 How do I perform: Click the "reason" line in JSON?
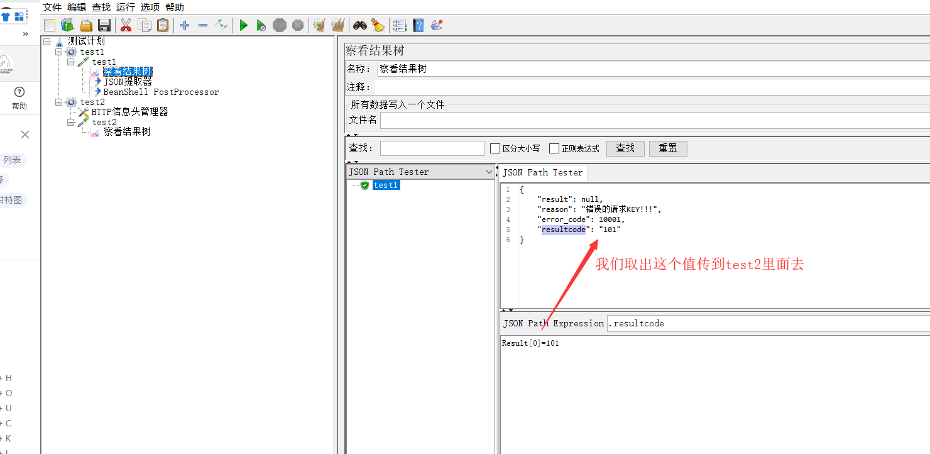click(599, 209)
